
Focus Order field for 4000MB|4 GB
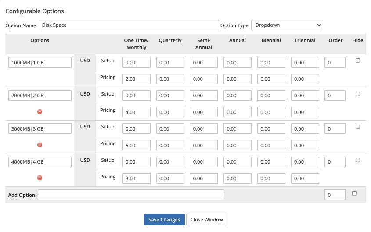[335, 162]
